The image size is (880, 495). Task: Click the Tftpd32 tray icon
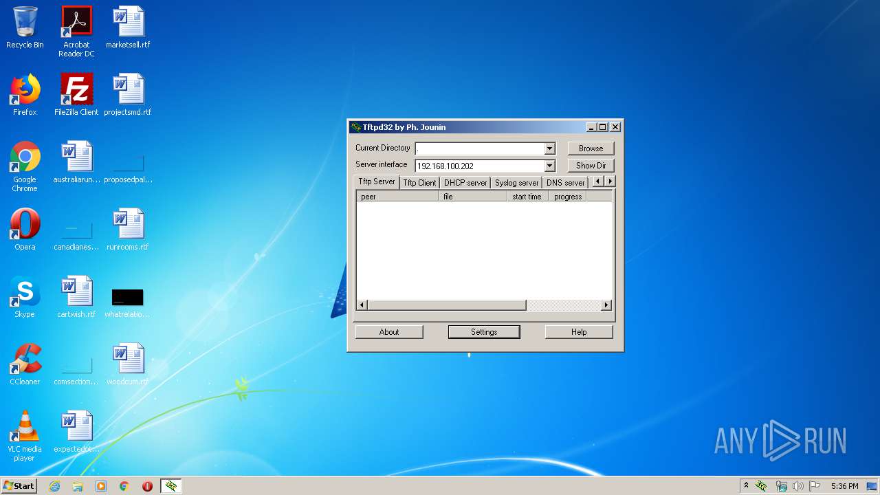pos(761,486)
